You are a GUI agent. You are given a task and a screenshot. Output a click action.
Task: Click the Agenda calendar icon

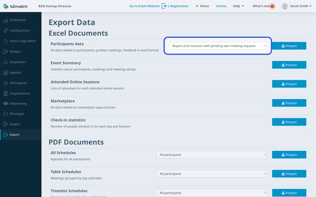click(x=6, y=72)
